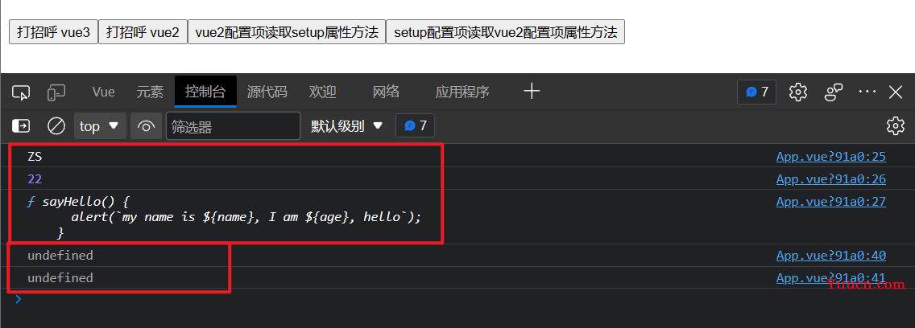Open issues counter in top tab bar
This screenshot has height=328, width=915.
(757, 92)
